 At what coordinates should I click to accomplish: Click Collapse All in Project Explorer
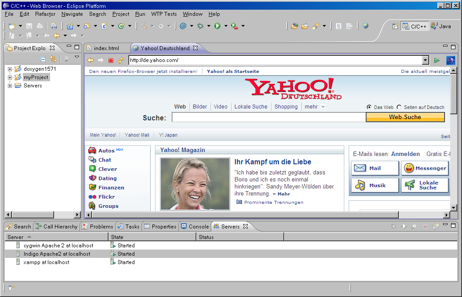[43, 59]
